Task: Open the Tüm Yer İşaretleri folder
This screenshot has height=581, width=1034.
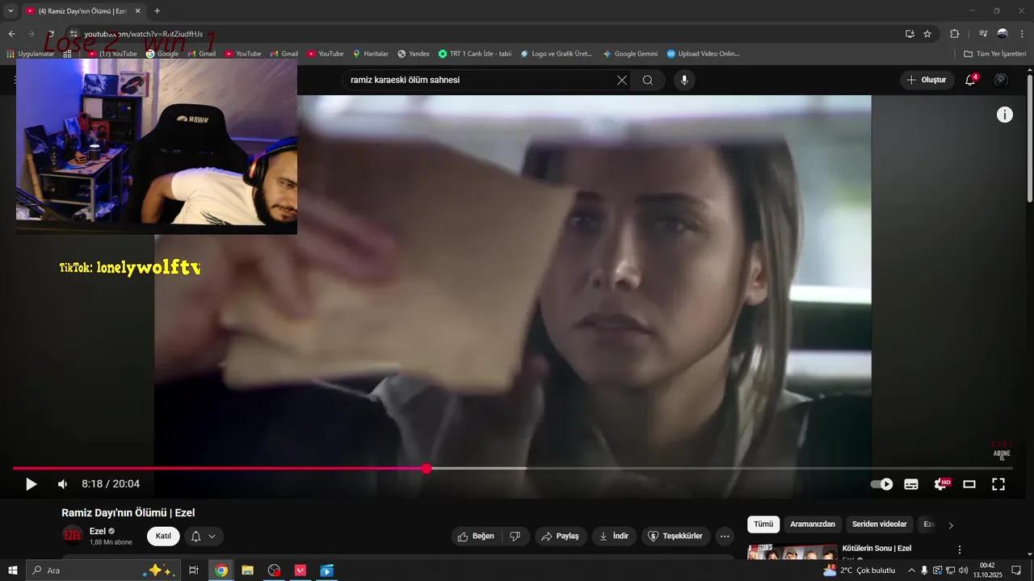Action: click(x=994, y=54)
